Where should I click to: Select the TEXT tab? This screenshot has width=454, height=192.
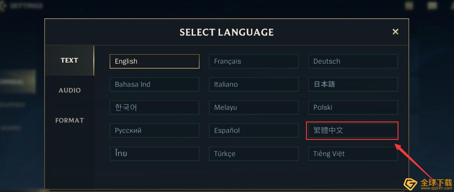[x=70, y=60]
